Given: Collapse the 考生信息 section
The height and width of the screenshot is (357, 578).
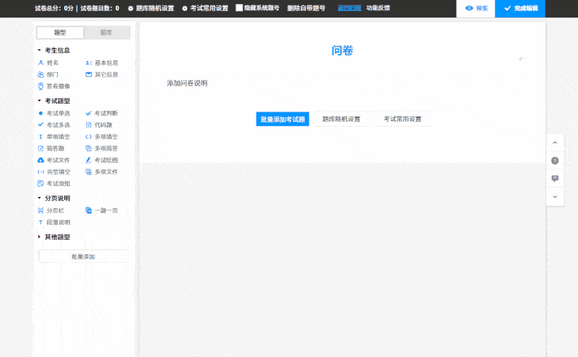Looking at the screenshot, I should (54, 50).
